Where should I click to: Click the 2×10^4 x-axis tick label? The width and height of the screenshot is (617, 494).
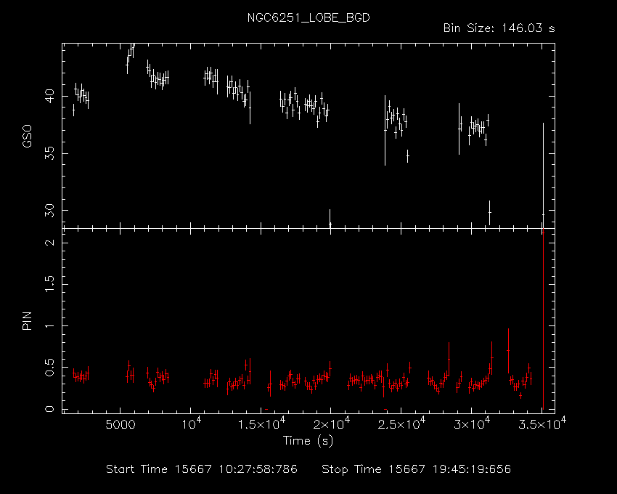(x=331, y=424)
